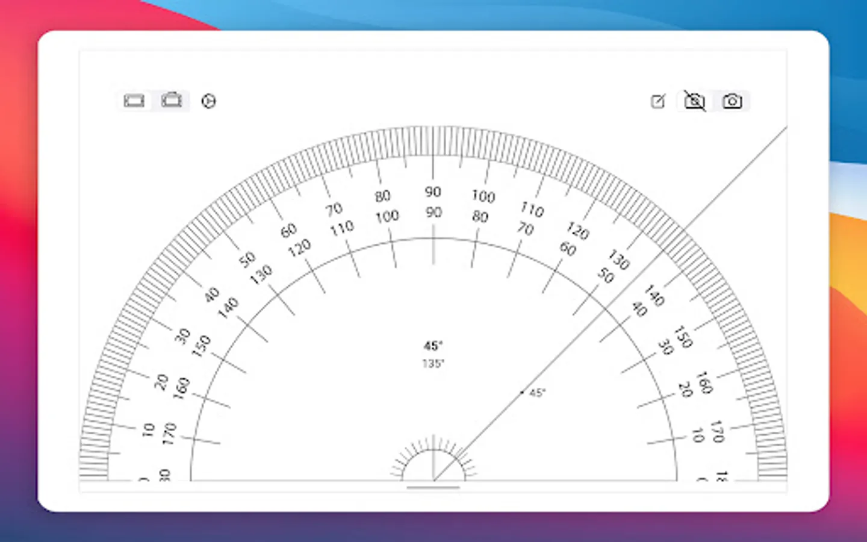Click the large 45° angle readout
867x542 pixels.
433,346
